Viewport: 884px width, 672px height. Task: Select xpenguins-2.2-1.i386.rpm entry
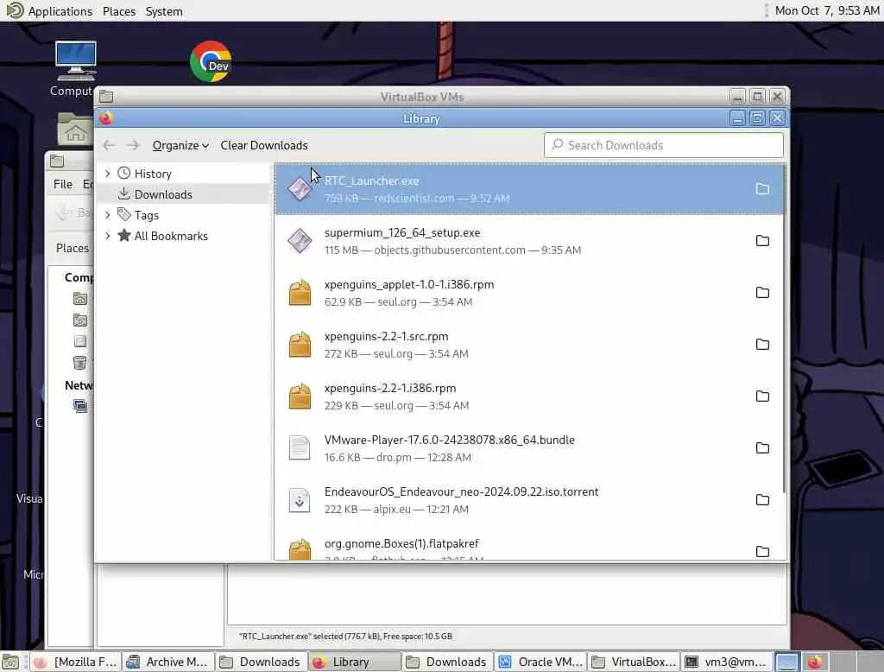(x=529, y=396)
